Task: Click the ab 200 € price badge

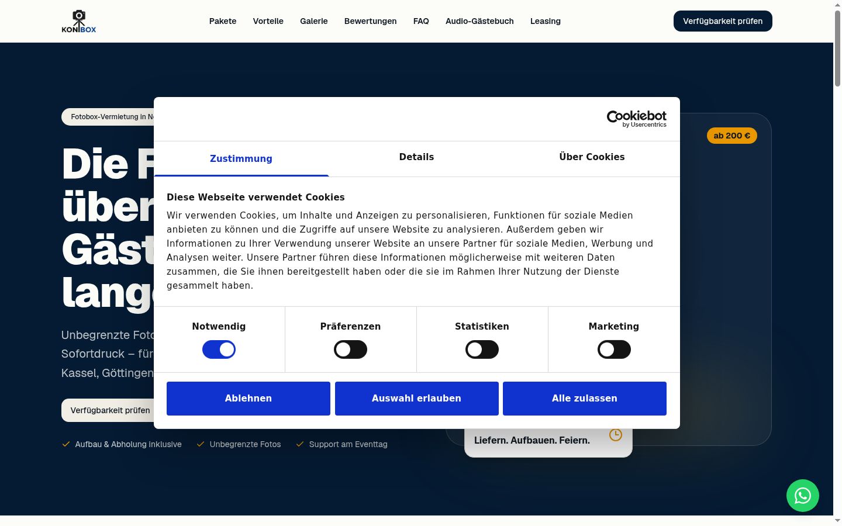Action: pyautogui.click(x=732, y=136)
